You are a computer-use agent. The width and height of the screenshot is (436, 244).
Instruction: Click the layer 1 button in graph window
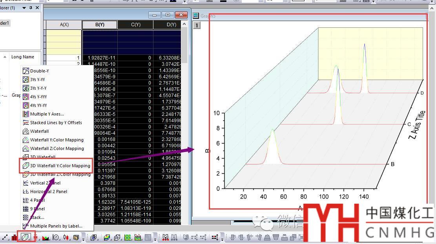click(x=197, y=25)
